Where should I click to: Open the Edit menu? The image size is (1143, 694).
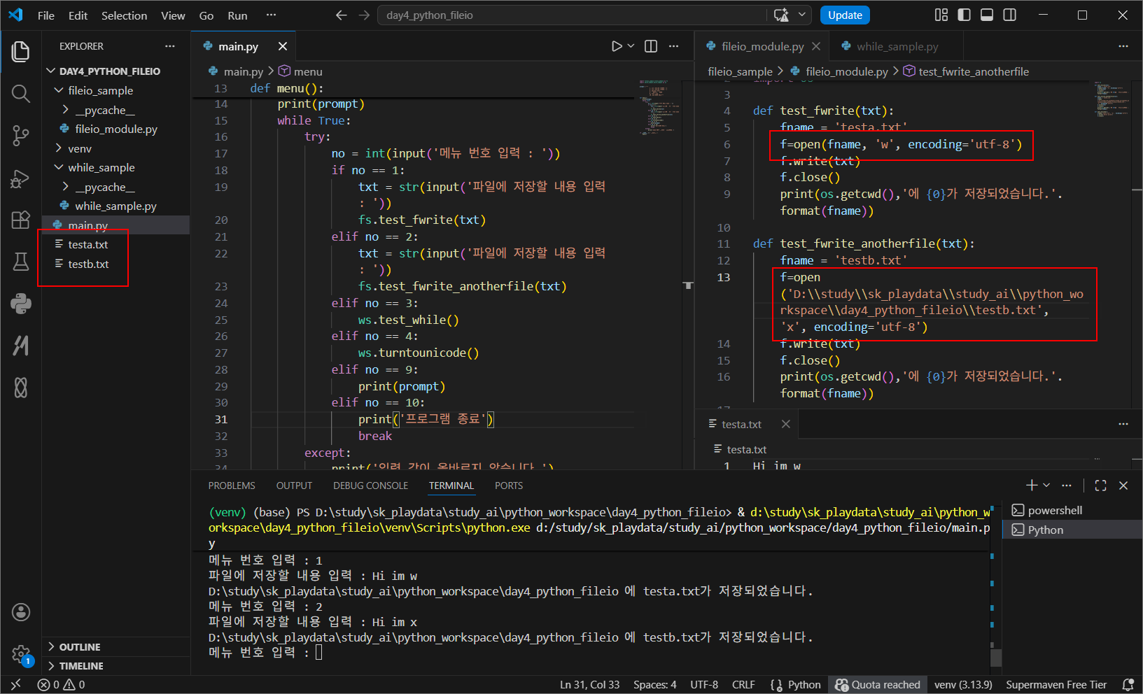(78, 15)
